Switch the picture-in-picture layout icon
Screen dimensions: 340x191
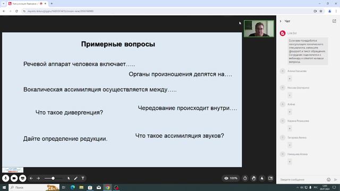pyautogui.click(x=270, y=178)
